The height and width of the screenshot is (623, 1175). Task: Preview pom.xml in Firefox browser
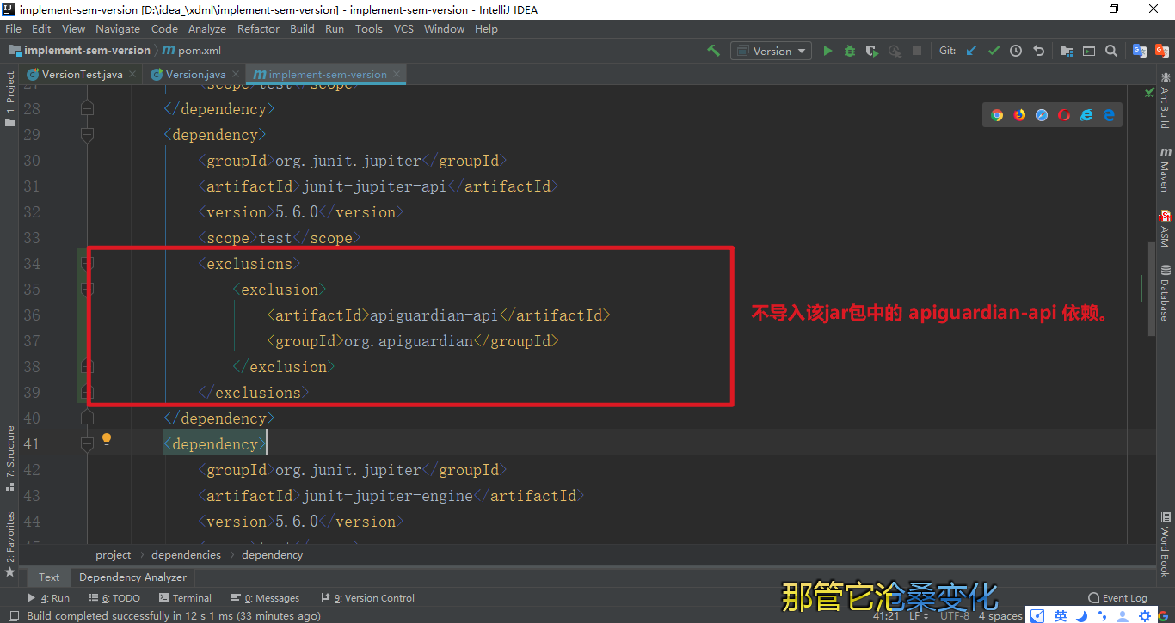click(1019, 115)
